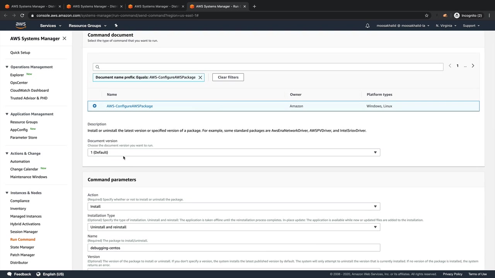Click the pin shortcut icon in navbar
495x278 pixels.
[116, 25]
